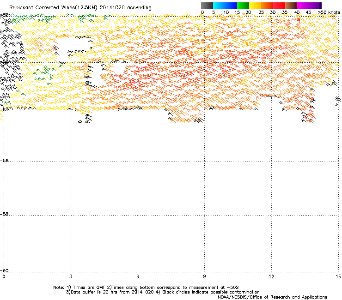The height and width of the screenshot is (300, 342).
Task: Click the longitude axis label '0'
Action: [4, 276]
